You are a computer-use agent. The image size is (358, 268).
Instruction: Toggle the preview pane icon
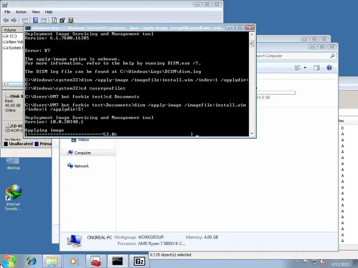317,68
